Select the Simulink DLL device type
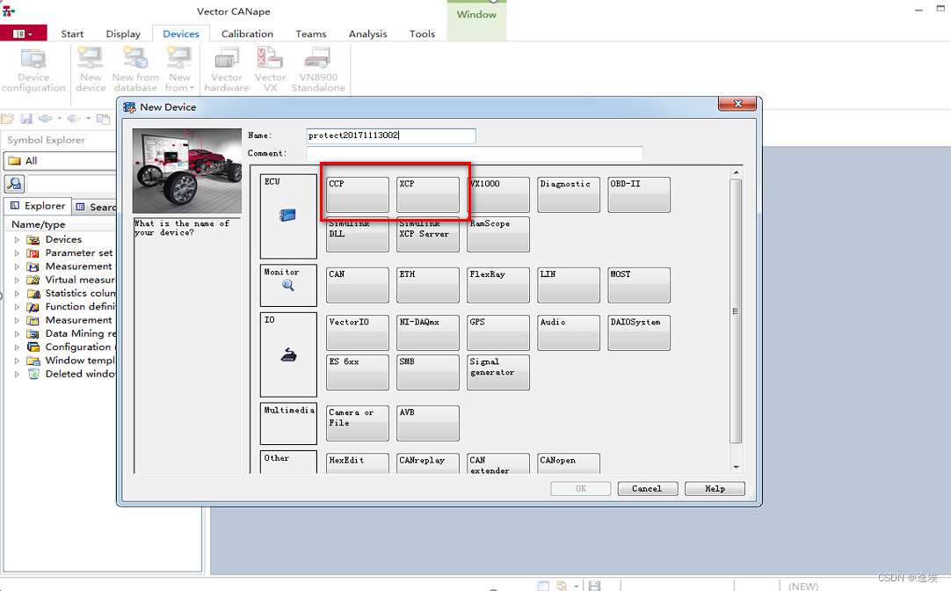This screenshot has height=591, width=951. click(357, 234)
